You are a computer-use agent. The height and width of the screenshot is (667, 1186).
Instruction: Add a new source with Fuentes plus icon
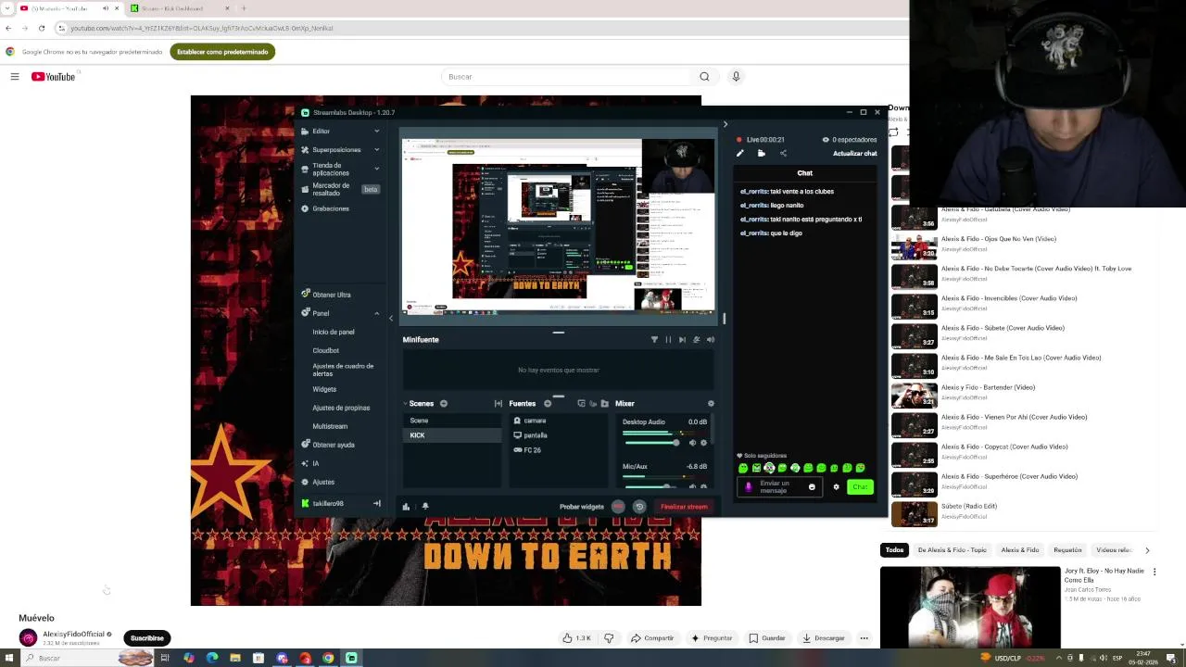[x=548, y=403]
